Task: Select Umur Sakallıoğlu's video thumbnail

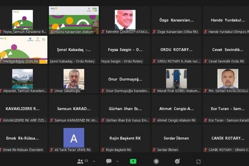Action: 74,79
